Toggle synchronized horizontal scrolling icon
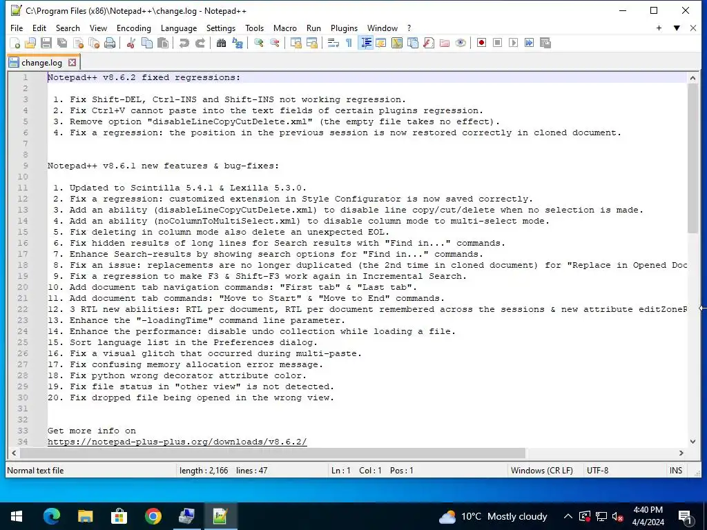The height and width of the screenshot is (530, 707). point(311,43)
